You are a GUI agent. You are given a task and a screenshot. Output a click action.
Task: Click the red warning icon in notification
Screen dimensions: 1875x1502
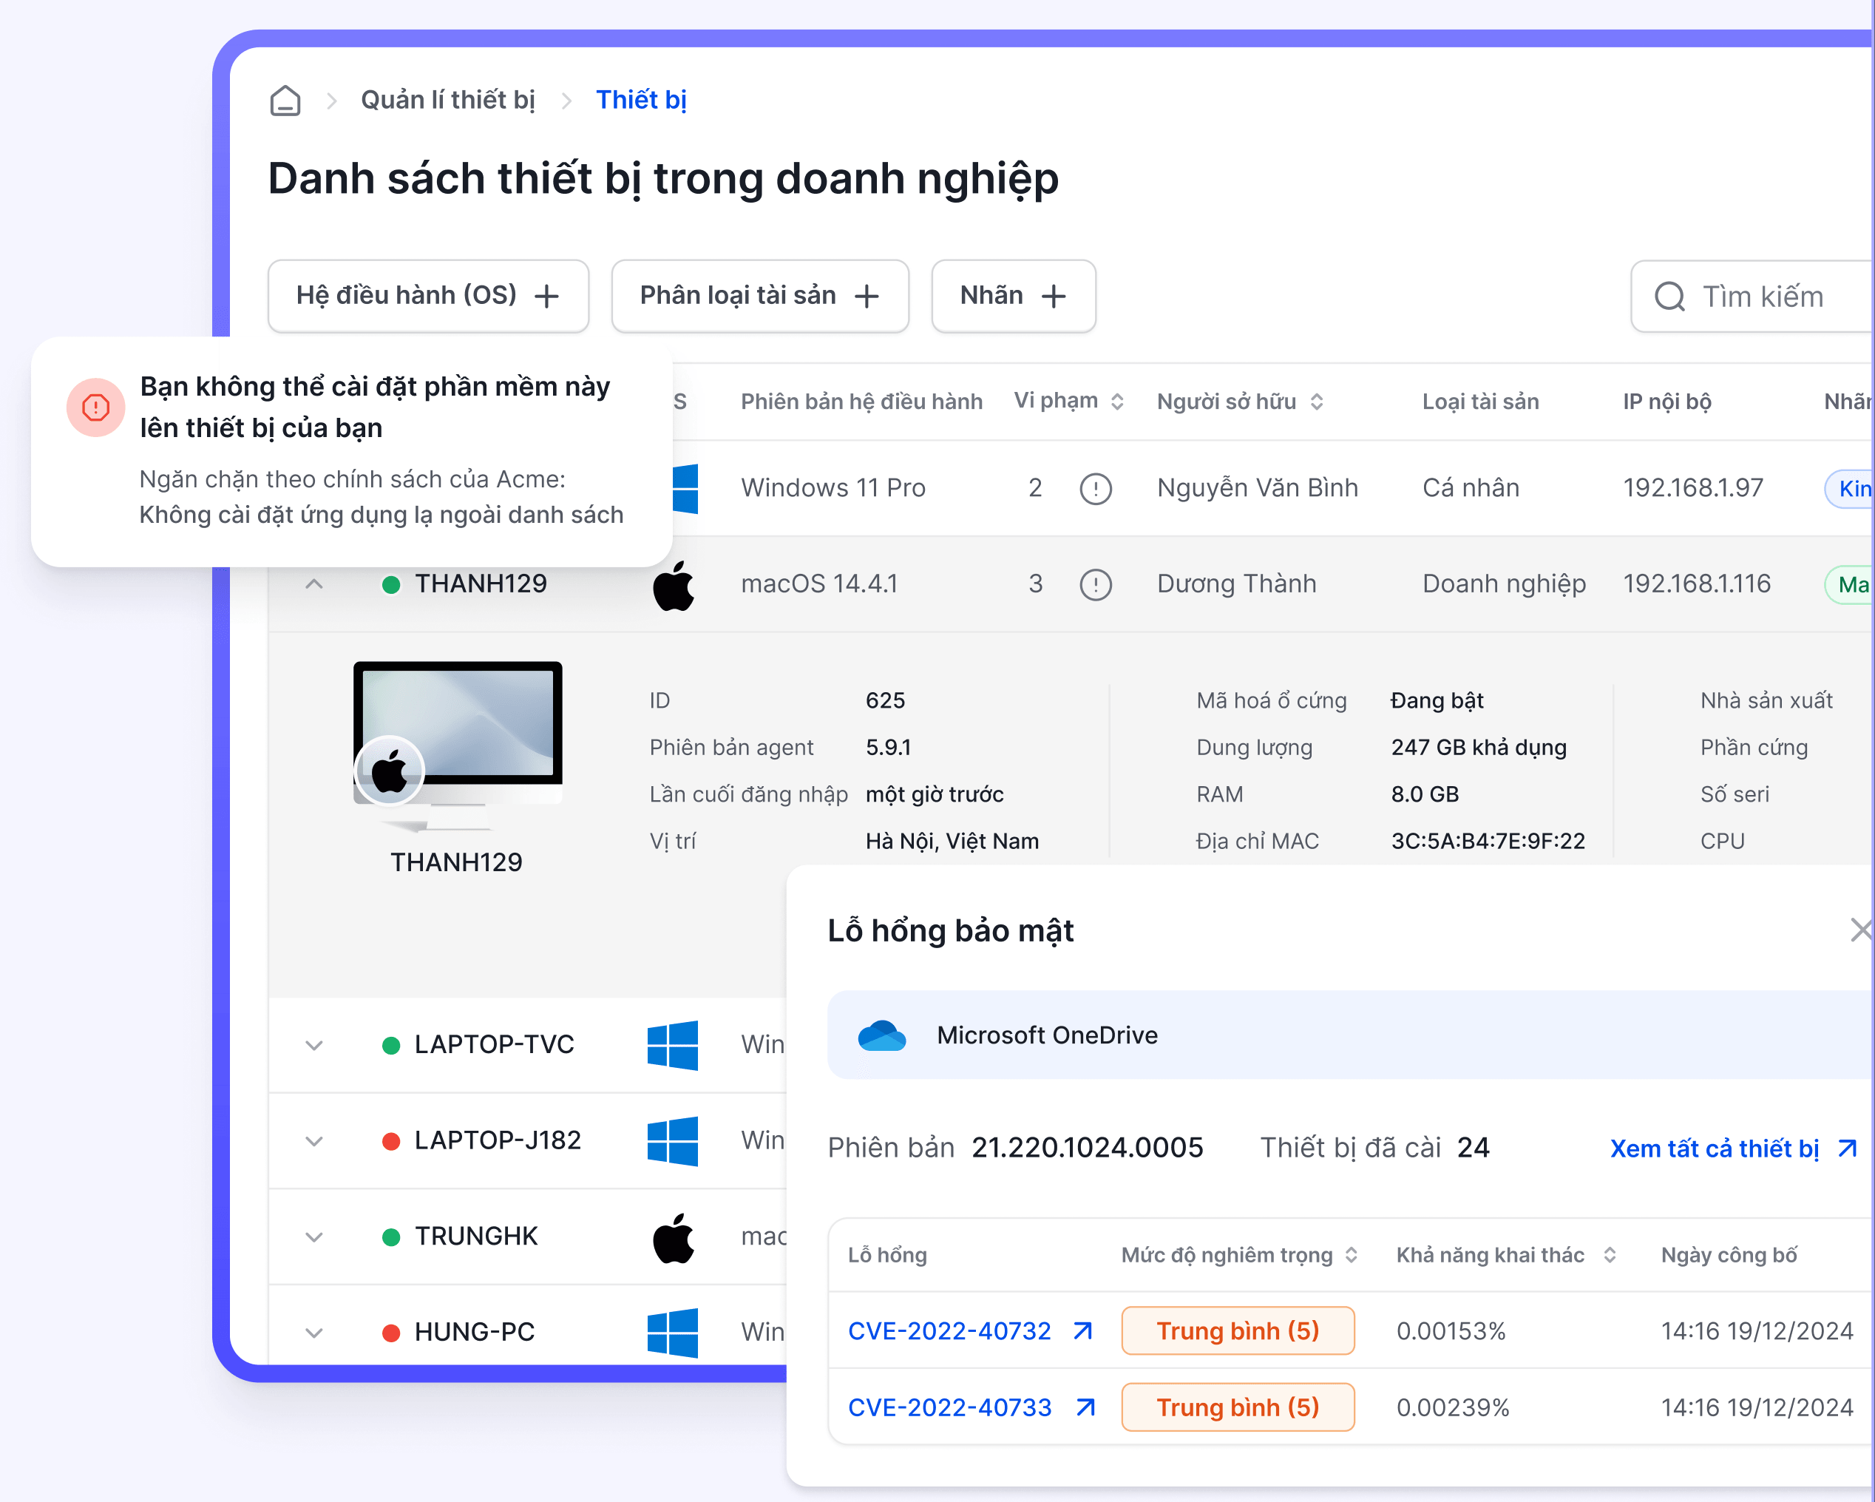pos(95,407)
